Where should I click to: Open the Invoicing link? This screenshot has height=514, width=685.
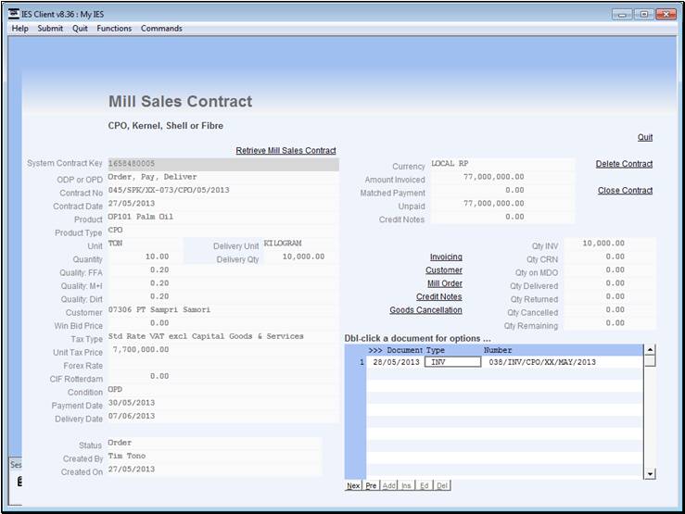click(446, 257)
